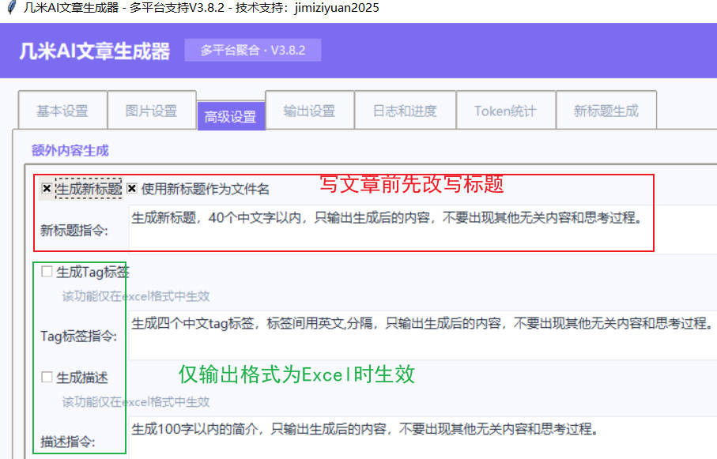The height and width of the screenshot is (459, 717).
Task: Click the 几米AI文章生成器 header title
Action: (95, 51)
